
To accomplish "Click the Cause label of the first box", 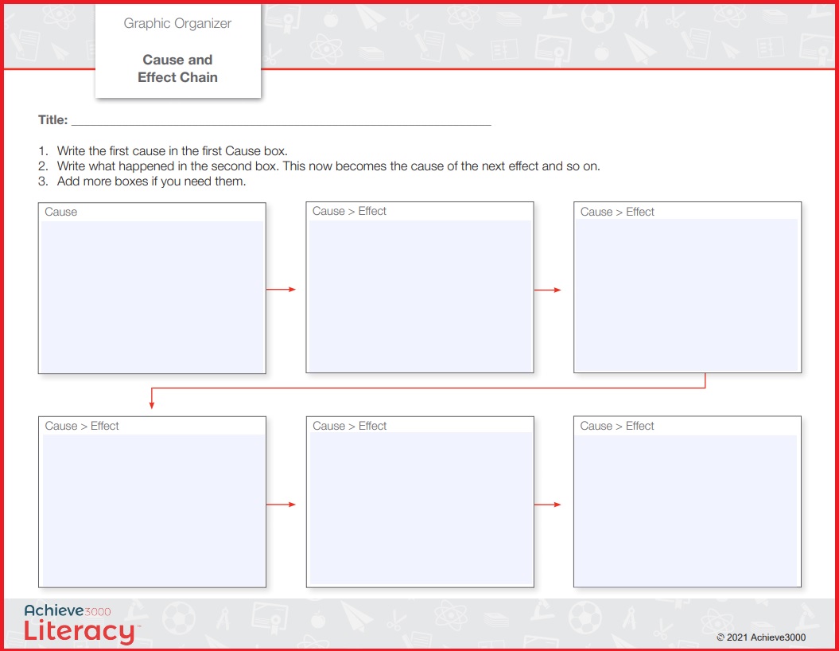I will point(61,212).
